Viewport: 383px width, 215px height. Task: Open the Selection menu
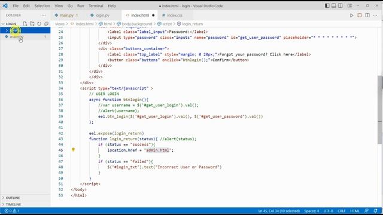pyautogui.click(x=42, y=5)
